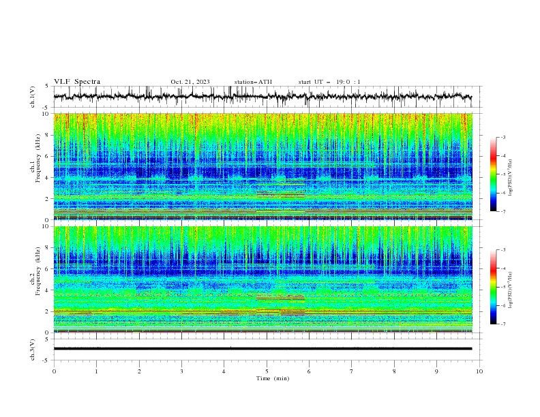The image size is (540, 417).
Task: Click time axis tick label "10" at bottom right
Action: pos(479,371)
